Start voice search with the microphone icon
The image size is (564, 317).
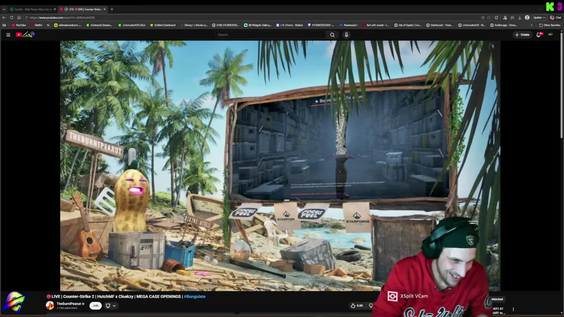pos(346,35)
